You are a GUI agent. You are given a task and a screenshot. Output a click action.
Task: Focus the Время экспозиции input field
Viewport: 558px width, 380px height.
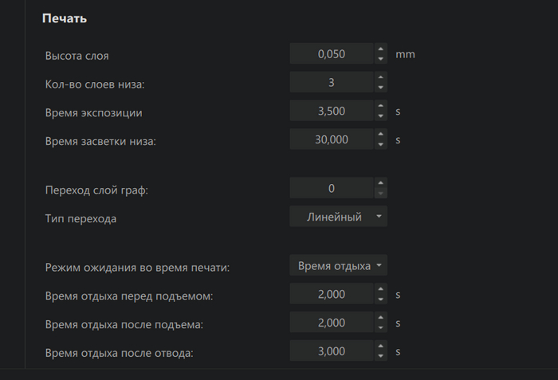(331, 112)
